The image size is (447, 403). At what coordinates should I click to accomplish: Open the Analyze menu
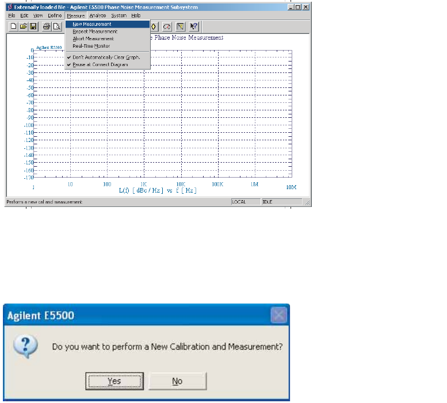tap(97, 16)
